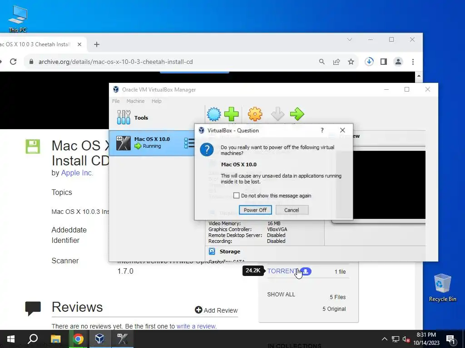The height and width of the screenshot is (348, 465).
Task: Click the black VM preview thumbnail
Action: coord(389,185)
